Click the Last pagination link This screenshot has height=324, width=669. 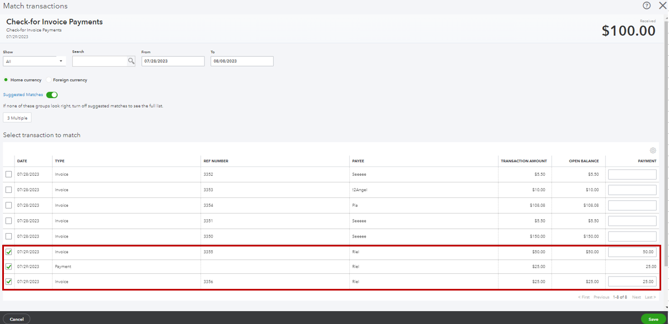tap(652, 297)
